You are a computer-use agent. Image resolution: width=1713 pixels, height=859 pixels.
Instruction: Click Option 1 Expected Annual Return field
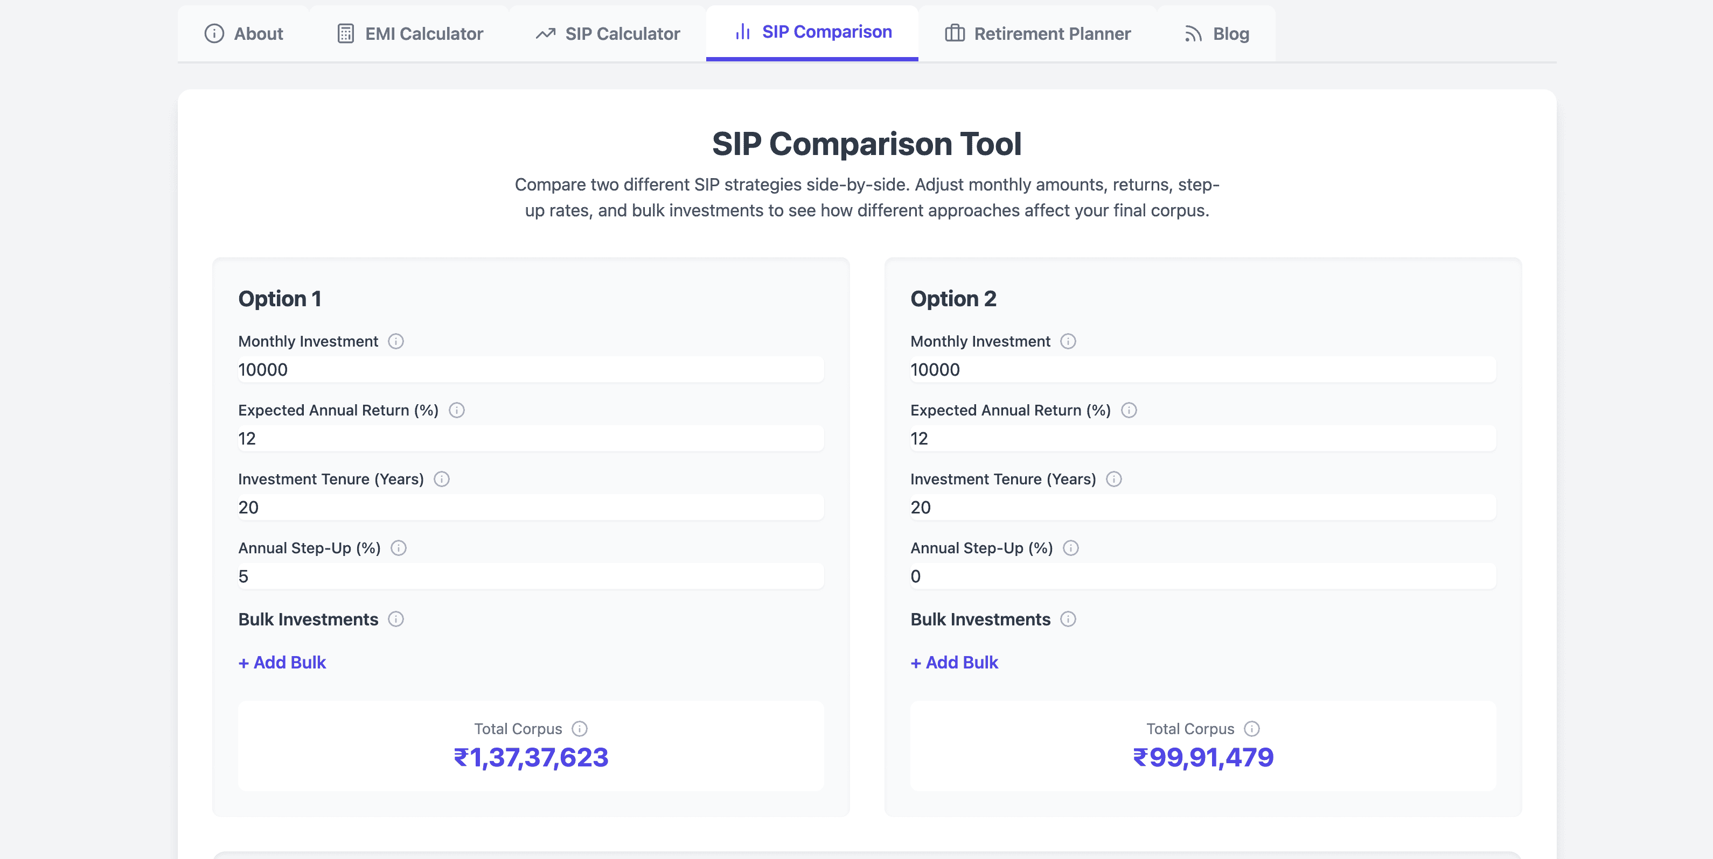point(531,439)
